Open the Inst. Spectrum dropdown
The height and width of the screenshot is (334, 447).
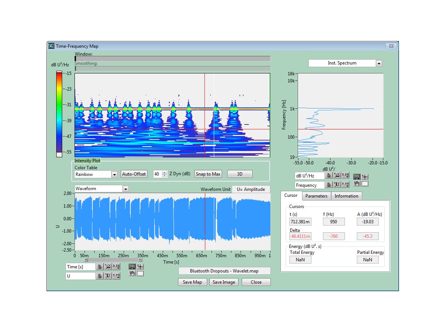[379, 63]
